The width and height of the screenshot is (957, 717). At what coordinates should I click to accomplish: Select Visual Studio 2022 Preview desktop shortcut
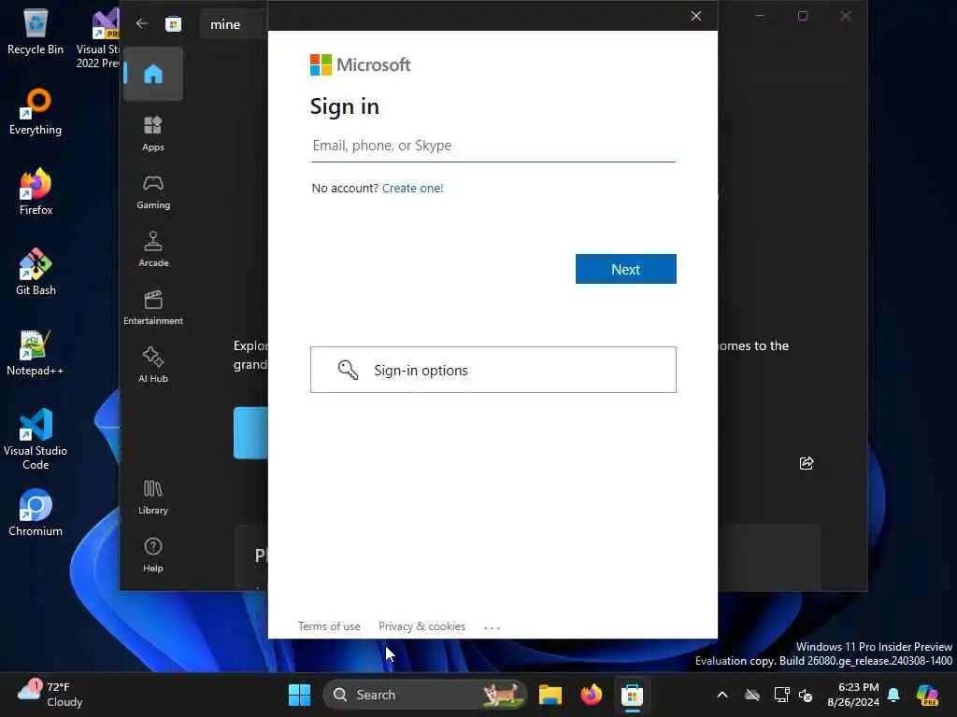coord(97,37)
